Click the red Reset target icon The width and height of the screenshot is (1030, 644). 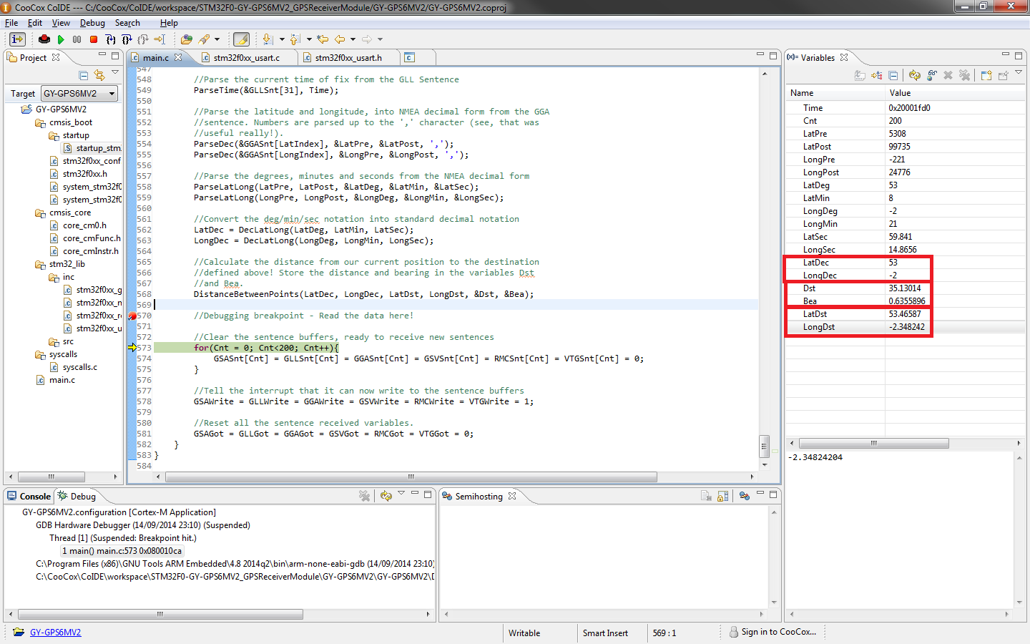point(44,39)
